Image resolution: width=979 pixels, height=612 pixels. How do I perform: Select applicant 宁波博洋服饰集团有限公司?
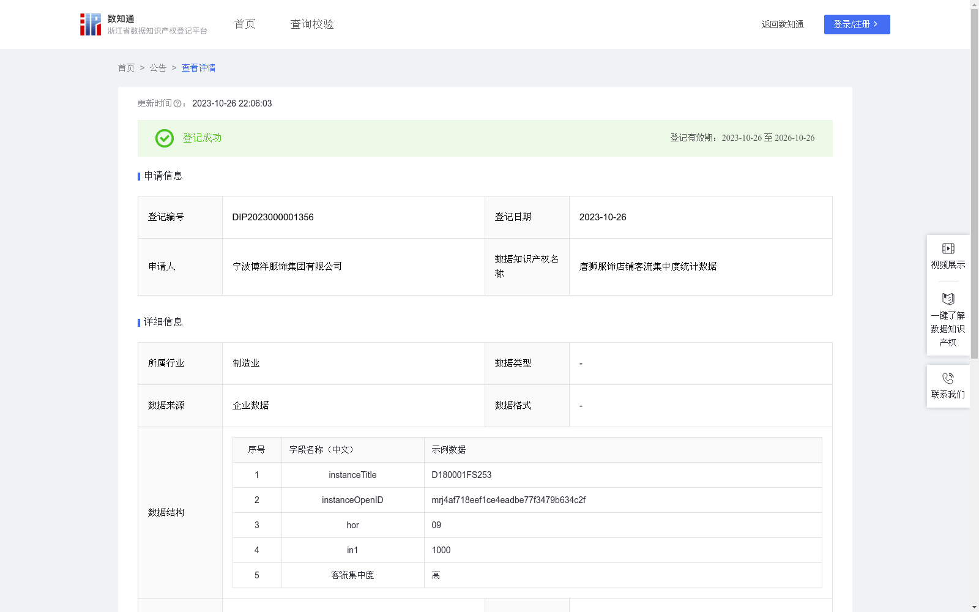click(x=287, y=267)
